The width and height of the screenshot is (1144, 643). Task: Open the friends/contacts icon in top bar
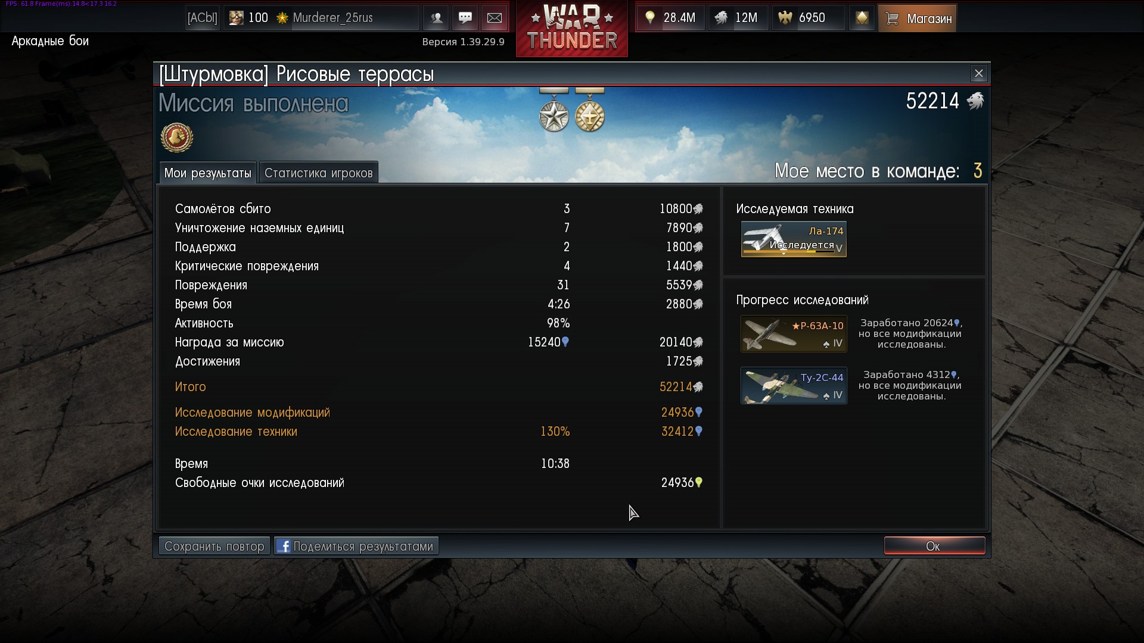coord(436,18)
